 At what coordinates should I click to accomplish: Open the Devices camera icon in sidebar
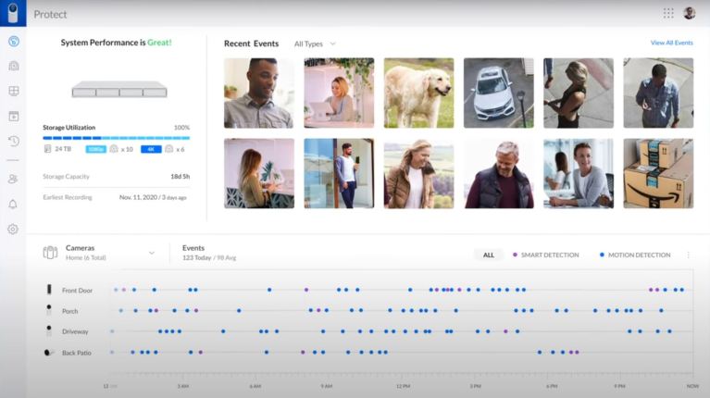[x=14, y=66]
